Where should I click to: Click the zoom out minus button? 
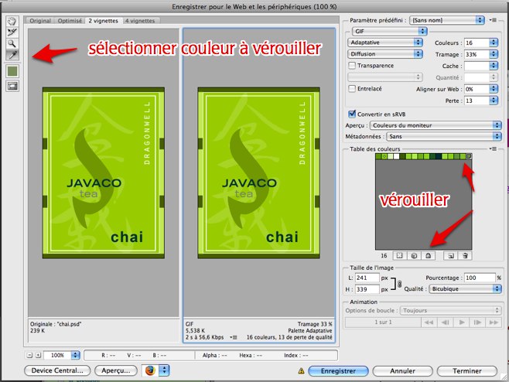30,356
